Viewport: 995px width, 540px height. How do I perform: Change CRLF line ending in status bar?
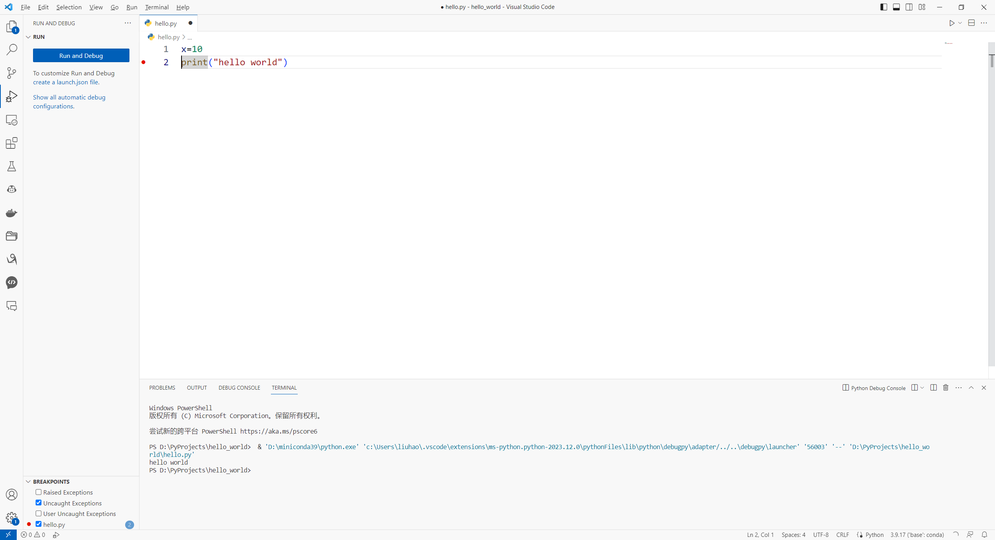coord(842,535)
